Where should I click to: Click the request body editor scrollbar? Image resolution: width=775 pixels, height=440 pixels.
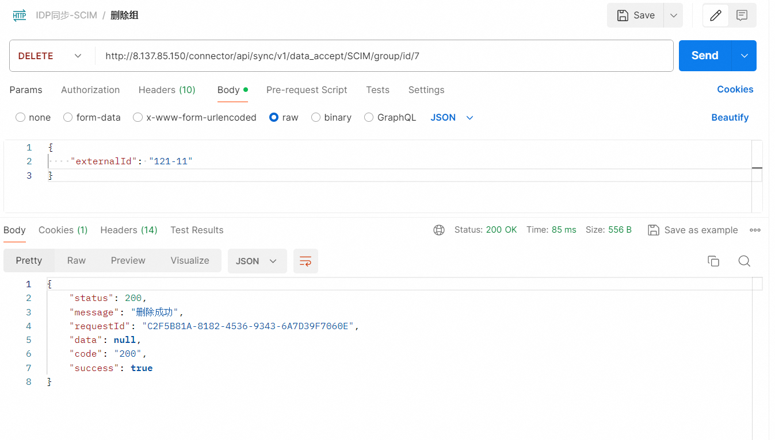757,176
